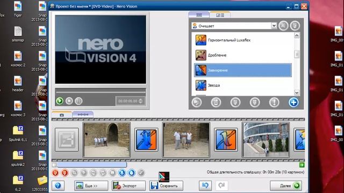Image resolution: width=344 pixels, height=193 pixels.
Task: Open the Tiger desktop file
Action: point(18,9)
